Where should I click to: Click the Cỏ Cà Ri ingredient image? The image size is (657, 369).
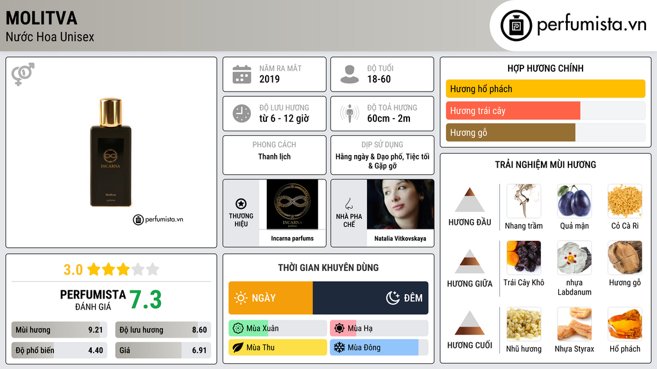(625, 201)
